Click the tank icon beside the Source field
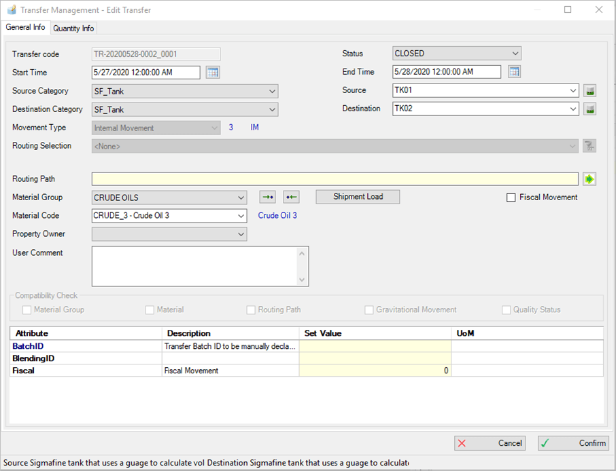The image size is (616, 471). [x=589, y=90]
